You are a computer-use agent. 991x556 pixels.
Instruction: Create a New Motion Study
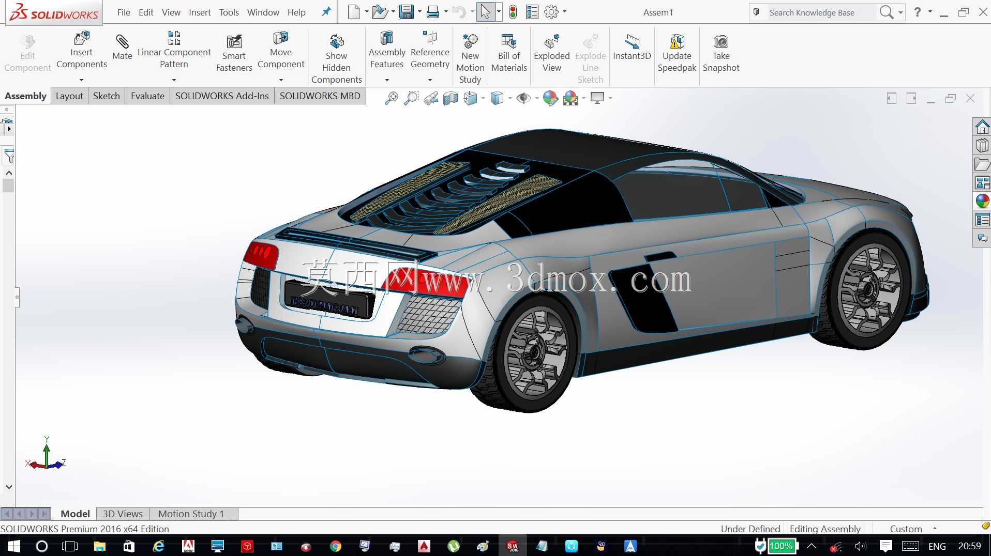[x=470, y=58]
